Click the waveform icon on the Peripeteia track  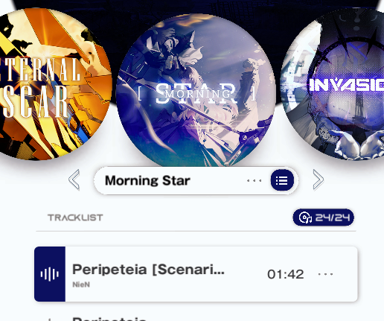click(x=50, y=274)
